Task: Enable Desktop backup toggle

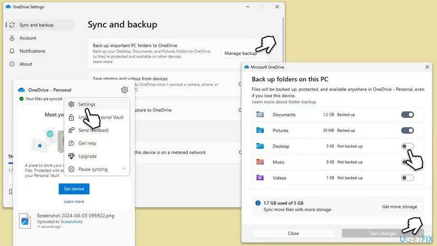Action: pos(407,146)
